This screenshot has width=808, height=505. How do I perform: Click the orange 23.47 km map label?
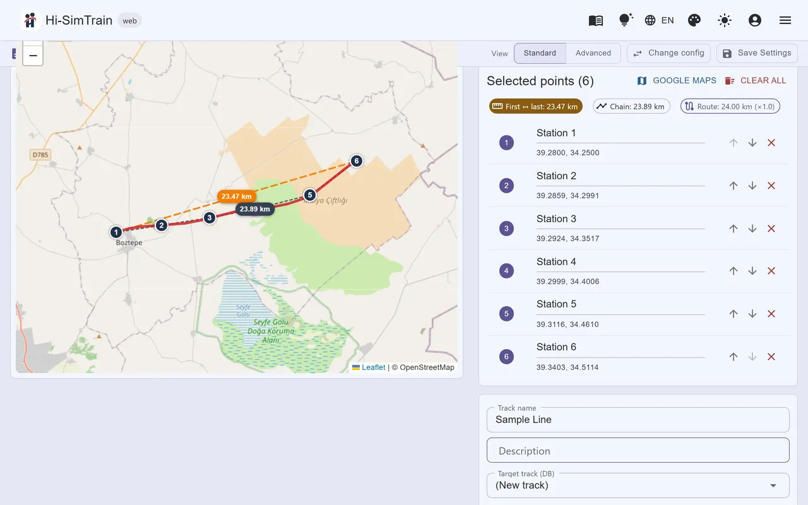coord(237,196)
